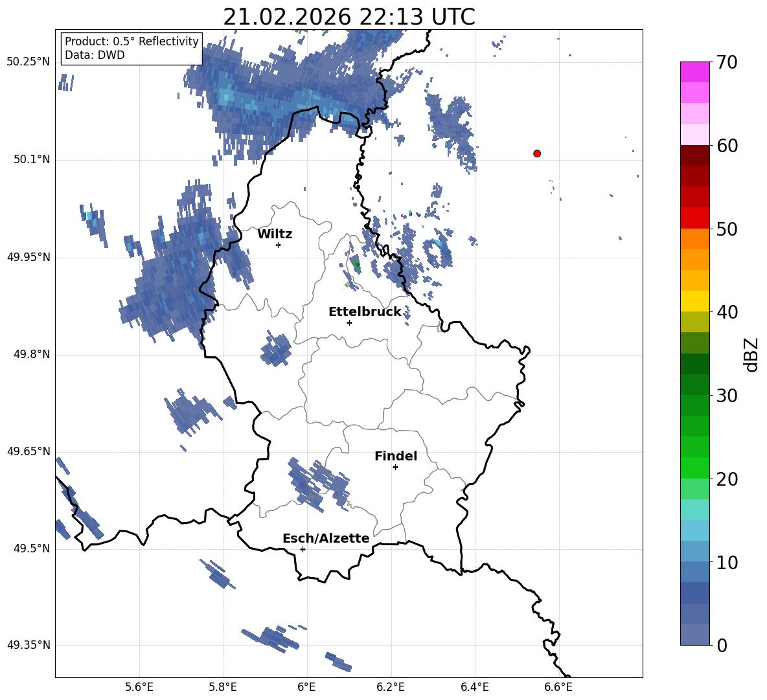Click the small green echo north of Ettelbruck
The image size is (767, 700).
(356, 264)
